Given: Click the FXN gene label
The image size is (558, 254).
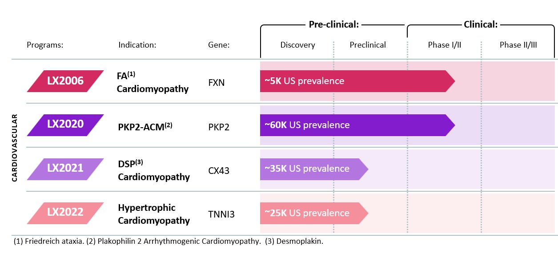Looking at the screenshot, I should click(217, 82).
